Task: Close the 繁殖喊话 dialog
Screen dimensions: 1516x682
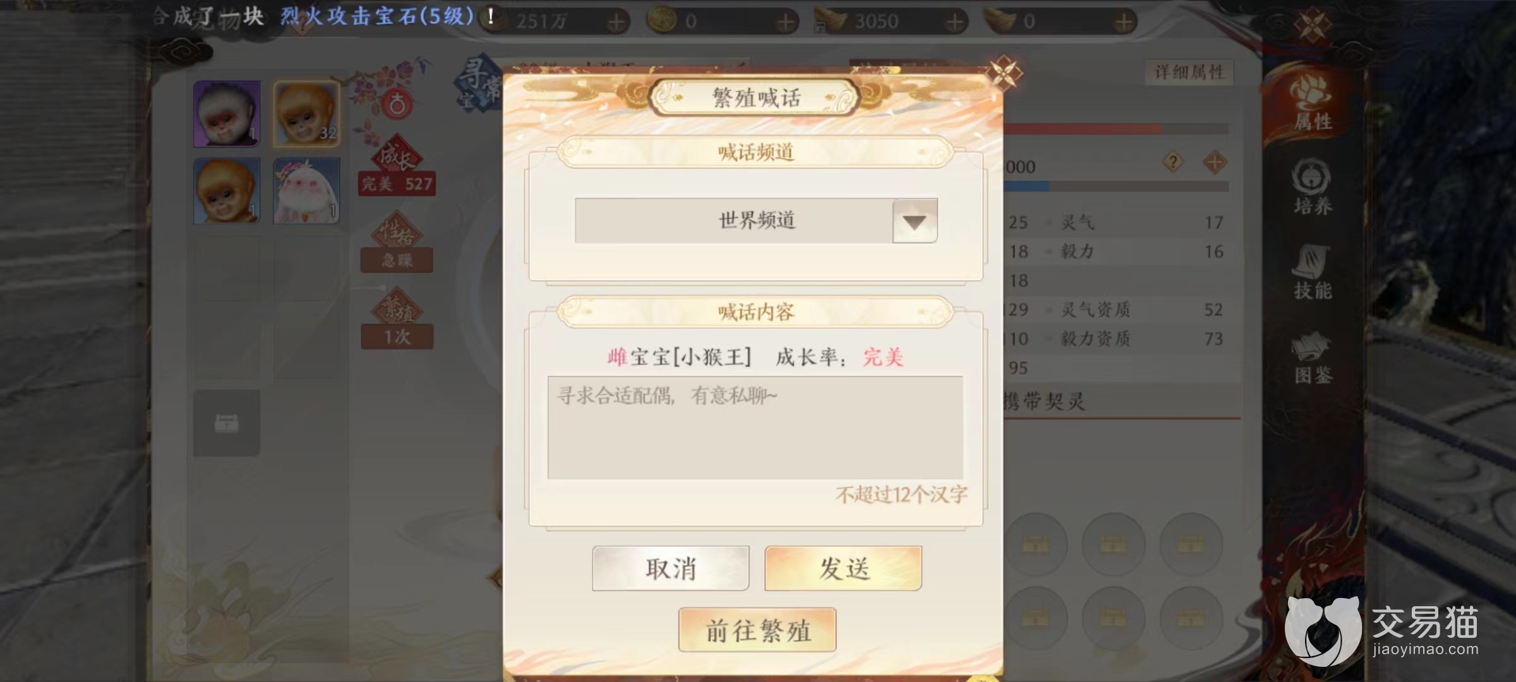Action: click(x=1004, y=73)
